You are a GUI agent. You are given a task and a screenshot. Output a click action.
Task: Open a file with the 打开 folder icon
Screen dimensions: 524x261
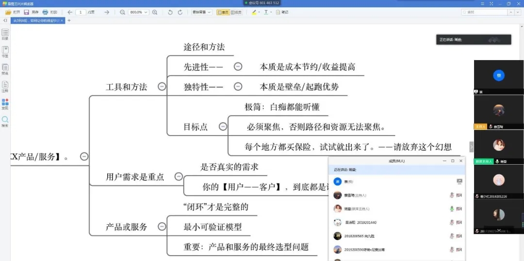8,12
